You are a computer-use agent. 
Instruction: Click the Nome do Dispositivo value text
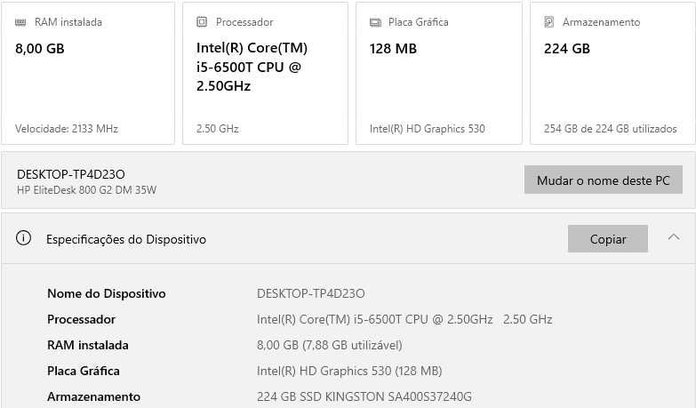(311, 293)
